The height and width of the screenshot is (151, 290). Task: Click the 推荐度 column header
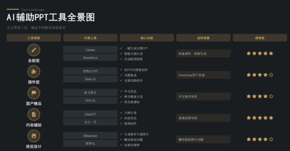pyautogui.click(x=260, y=38)
